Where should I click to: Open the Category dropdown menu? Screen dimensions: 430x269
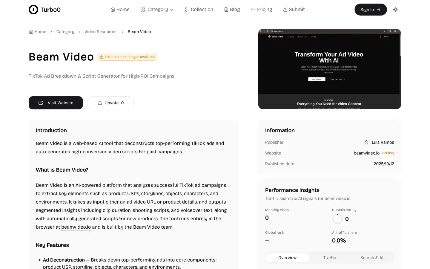(157, 10)
